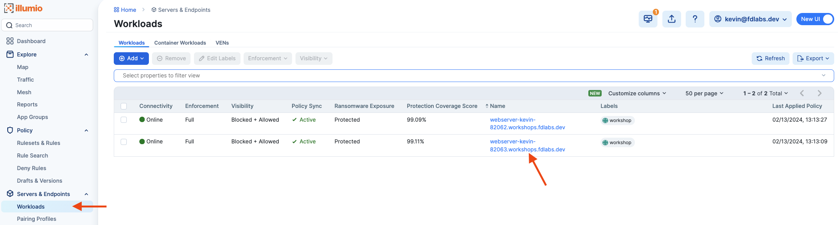Sort by Protection Coverage Score header
This screenshot has height=225, width=838.
click(x=442, y=106)
